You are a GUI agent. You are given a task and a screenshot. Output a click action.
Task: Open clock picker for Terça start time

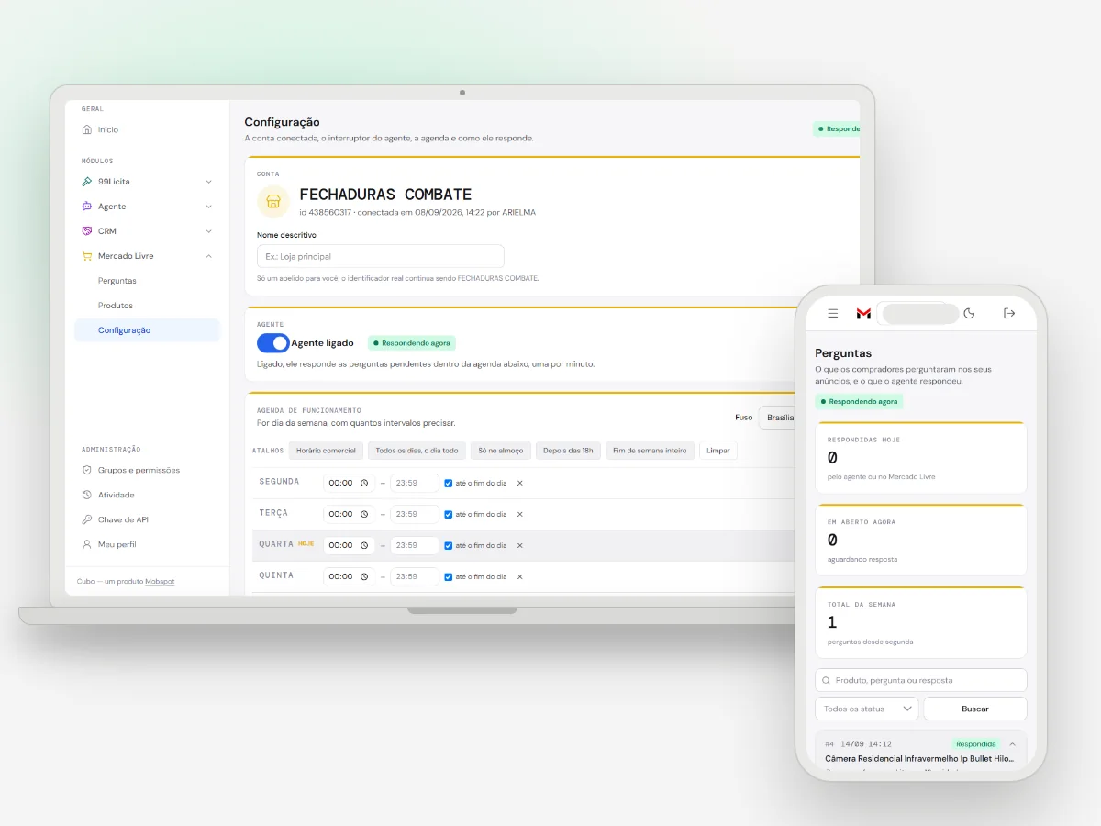click(x=364, y=514)
